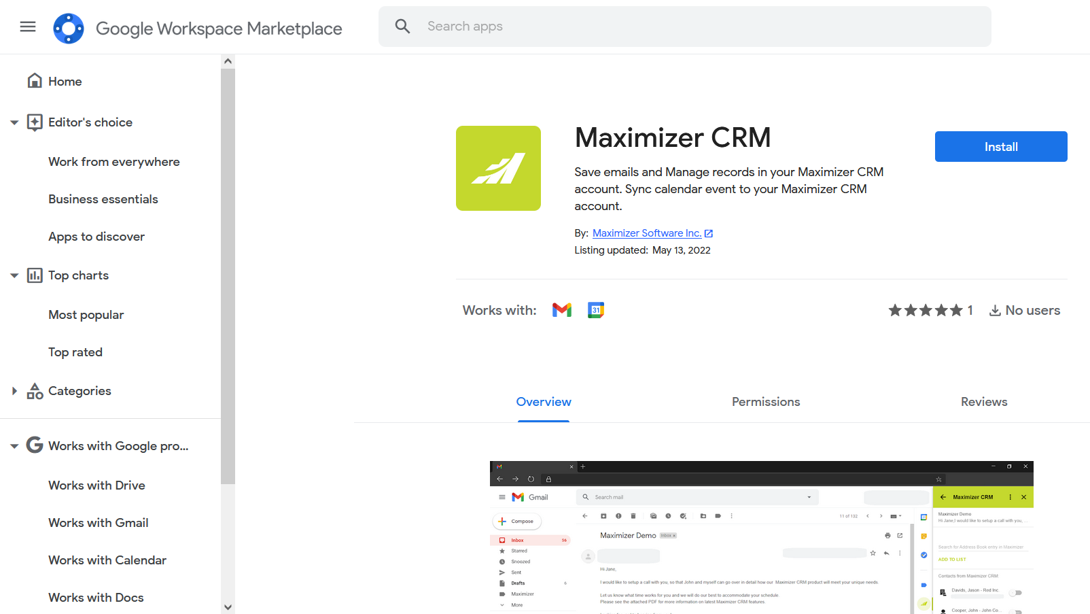Open Maximizer Software Inc. developer link
This screenshot has height=614, width=1090.
tap(647, 233)
